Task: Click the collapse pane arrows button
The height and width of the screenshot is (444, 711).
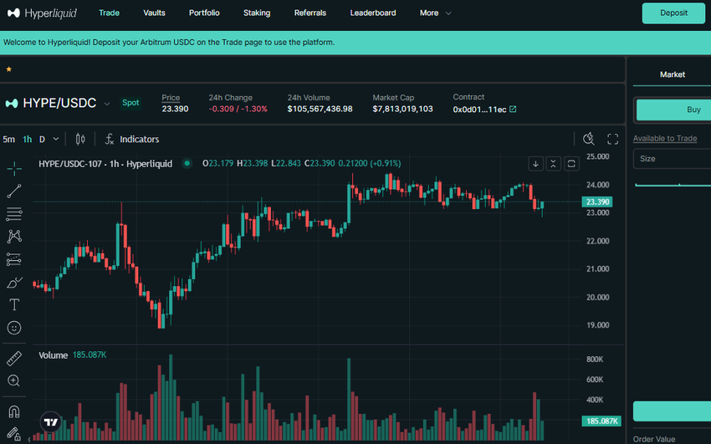Action: 553,164
